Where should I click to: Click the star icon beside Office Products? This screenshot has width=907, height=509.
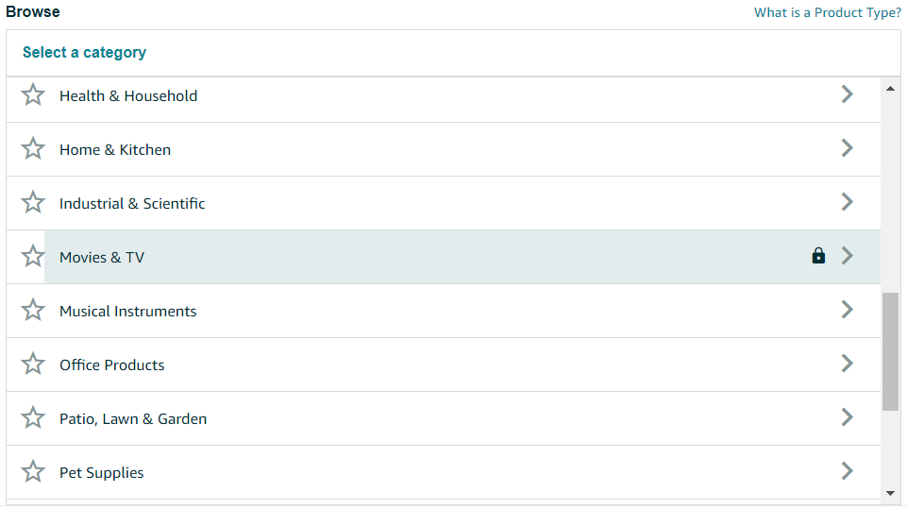33,365
